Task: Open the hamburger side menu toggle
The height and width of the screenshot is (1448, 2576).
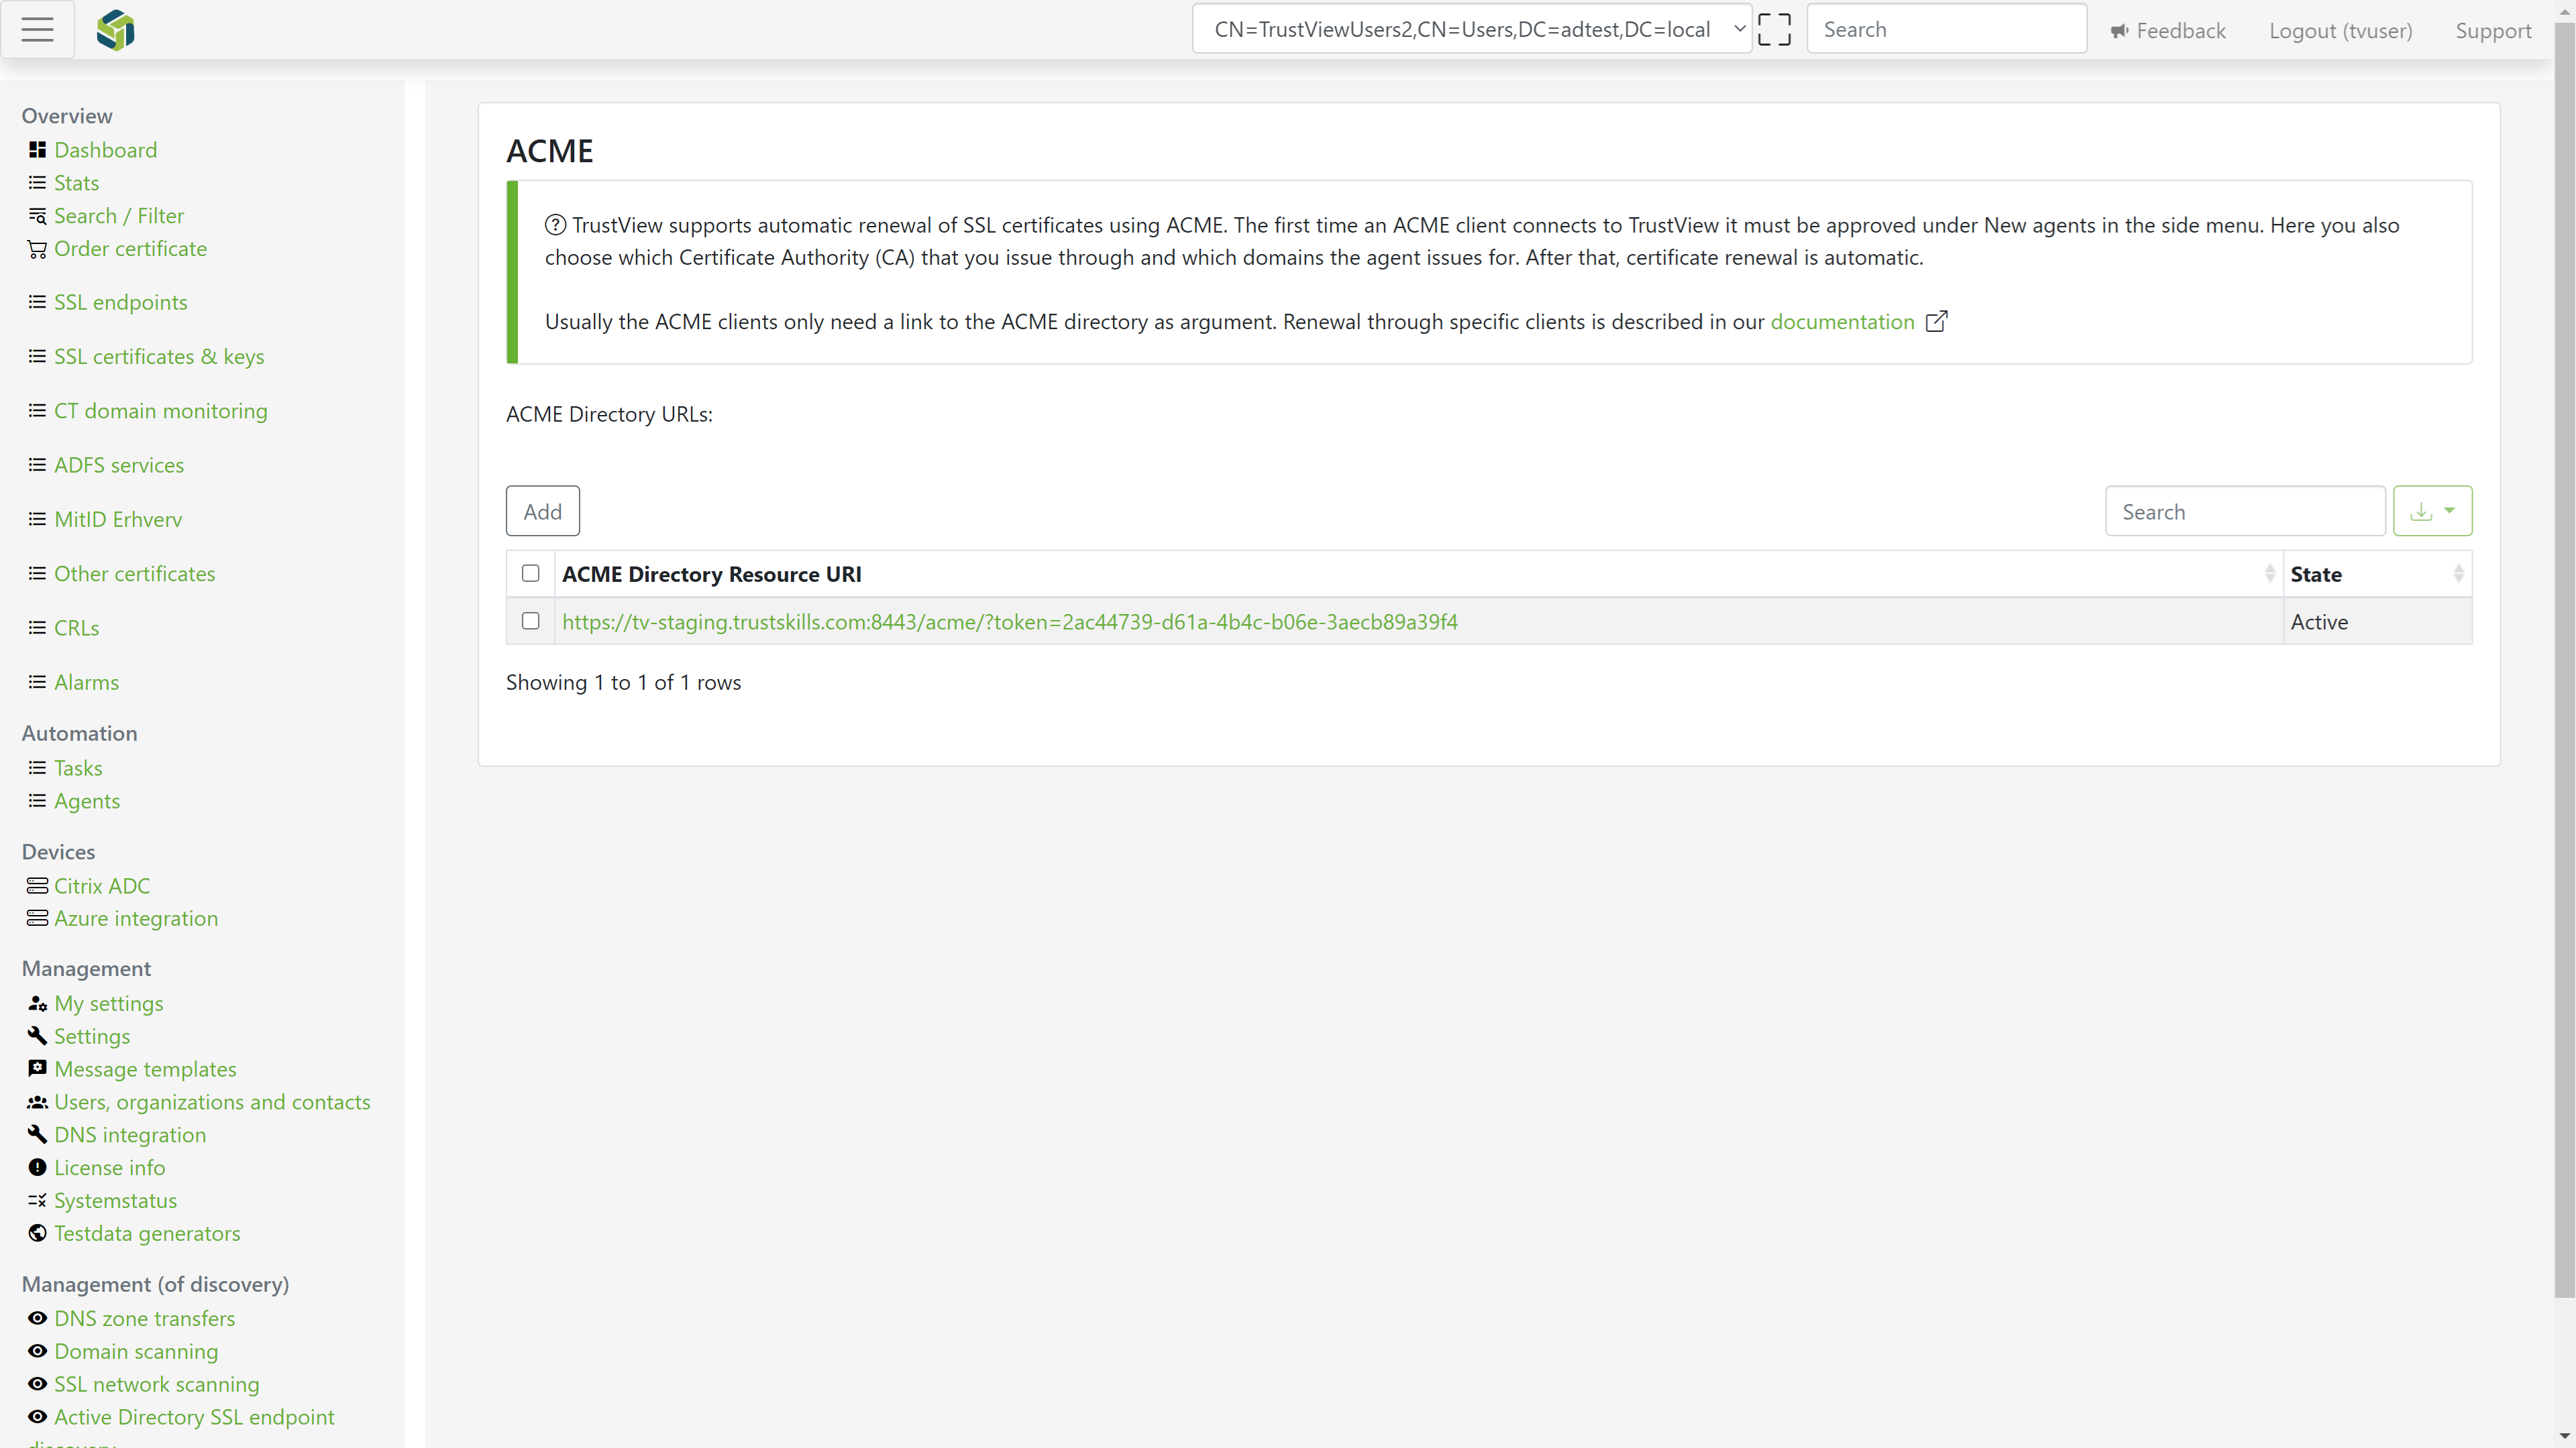Action: pyautogui.click(x=37, y=30)
